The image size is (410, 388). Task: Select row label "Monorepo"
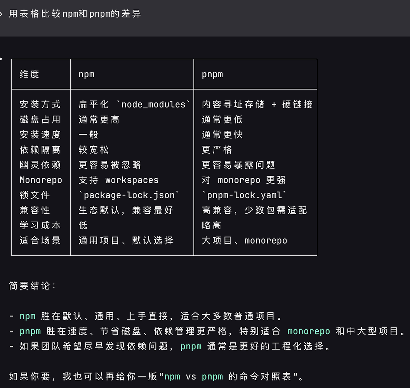coord(41,180)
